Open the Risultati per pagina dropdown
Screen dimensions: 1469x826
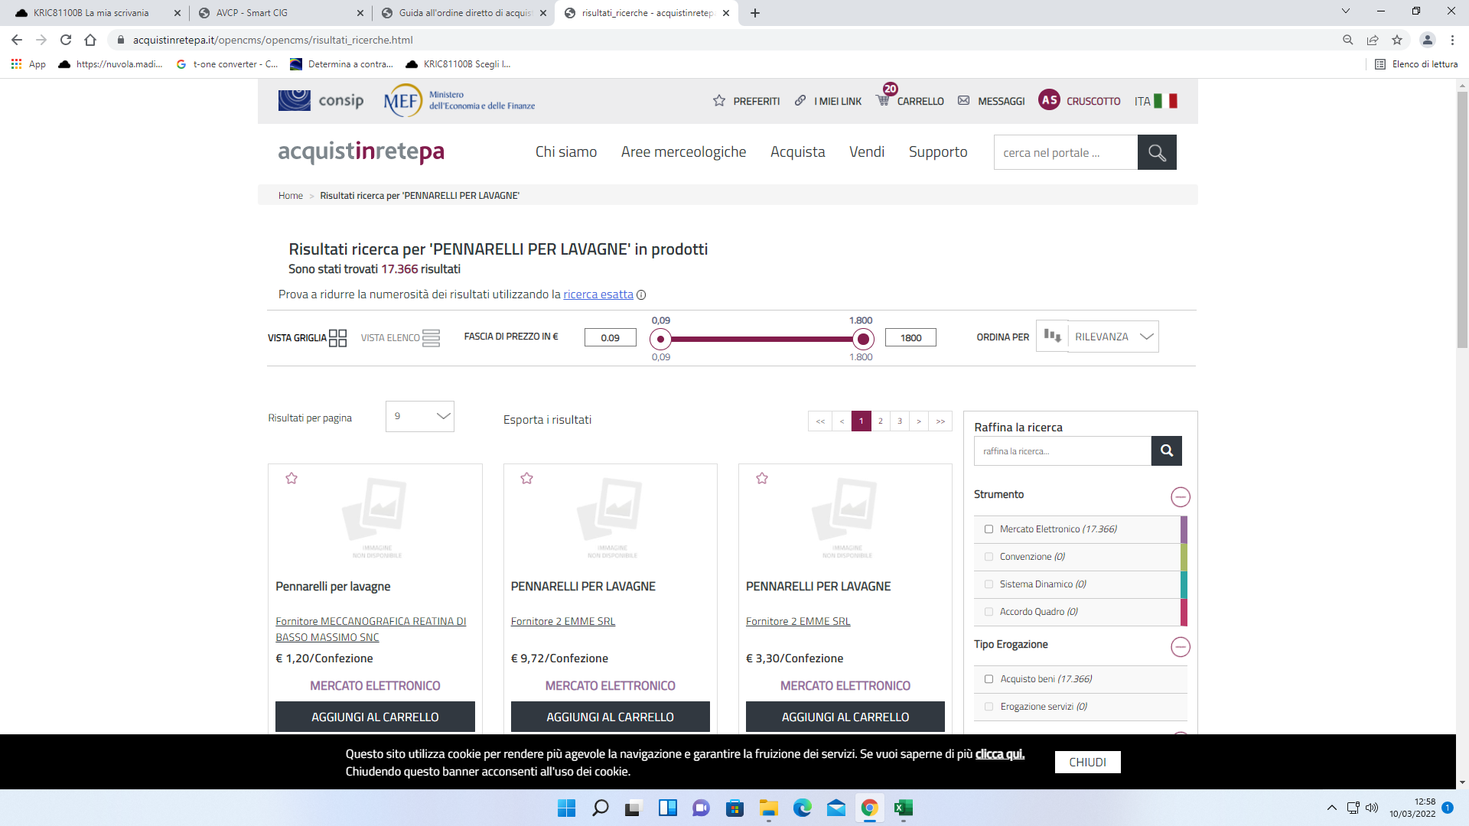(420, 416)
